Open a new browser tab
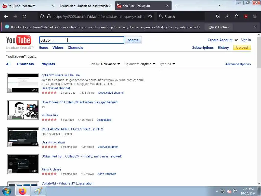The height and width of the screenshot is (196, 261). [177, 6]
